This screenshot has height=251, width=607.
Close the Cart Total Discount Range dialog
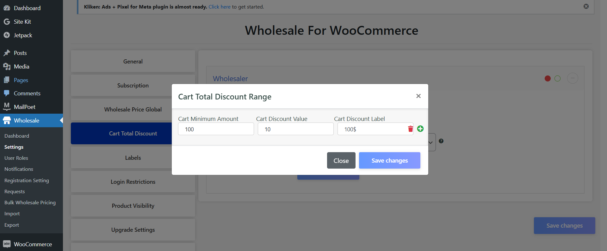pos(418,96)
